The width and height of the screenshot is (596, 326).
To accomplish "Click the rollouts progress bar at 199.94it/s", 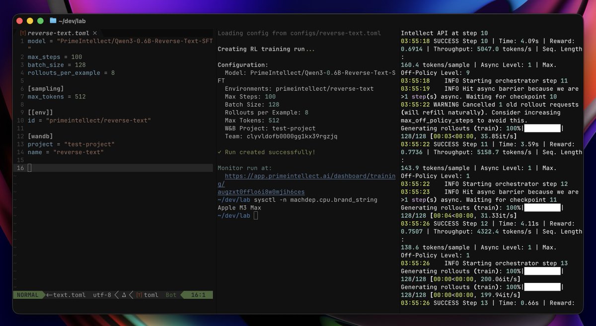I will pyautogui.click(x=542, y=287).
